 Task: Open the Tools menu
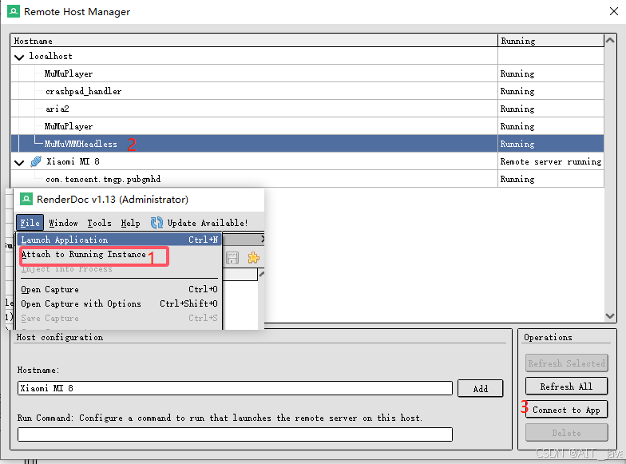[x=99, y=223]
